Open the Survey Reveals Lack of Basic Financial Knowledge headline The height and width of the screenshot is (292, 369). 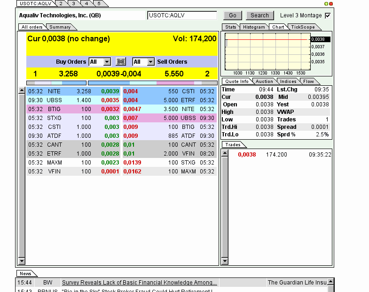(x=139, y=283)
